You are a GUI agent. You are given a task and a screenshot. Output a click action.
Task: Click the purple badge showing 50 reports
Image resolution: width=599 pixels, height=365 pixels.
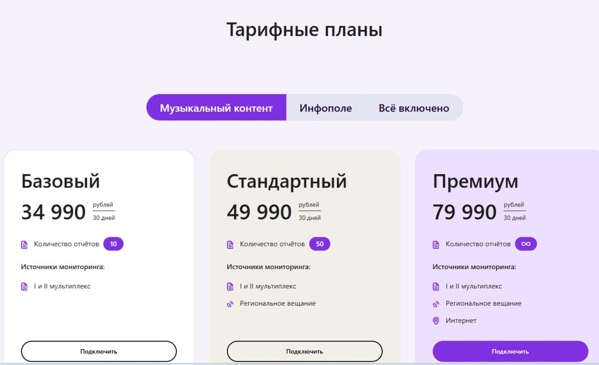(x=319, y=244)
